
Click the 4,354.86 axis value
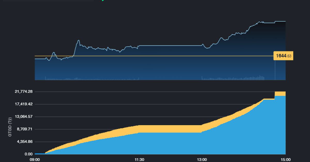pos(23,142)
